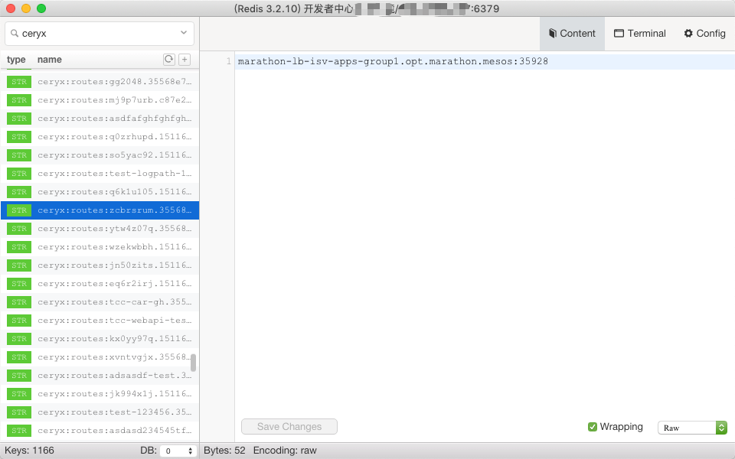Click the Encoding: raw status text
Viewport: 735px width, 459px height.
point(285,451)
